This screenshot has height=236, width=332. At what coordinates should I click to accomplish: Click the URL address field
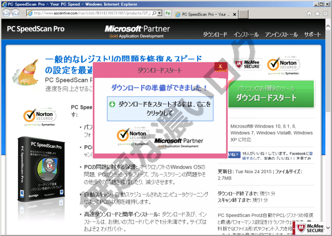(x=92, y=13)
